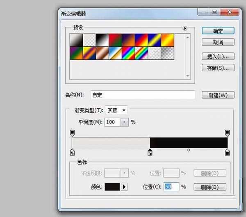
Task: Select the left color stop below gradient bar
Action: click(72, 153)
